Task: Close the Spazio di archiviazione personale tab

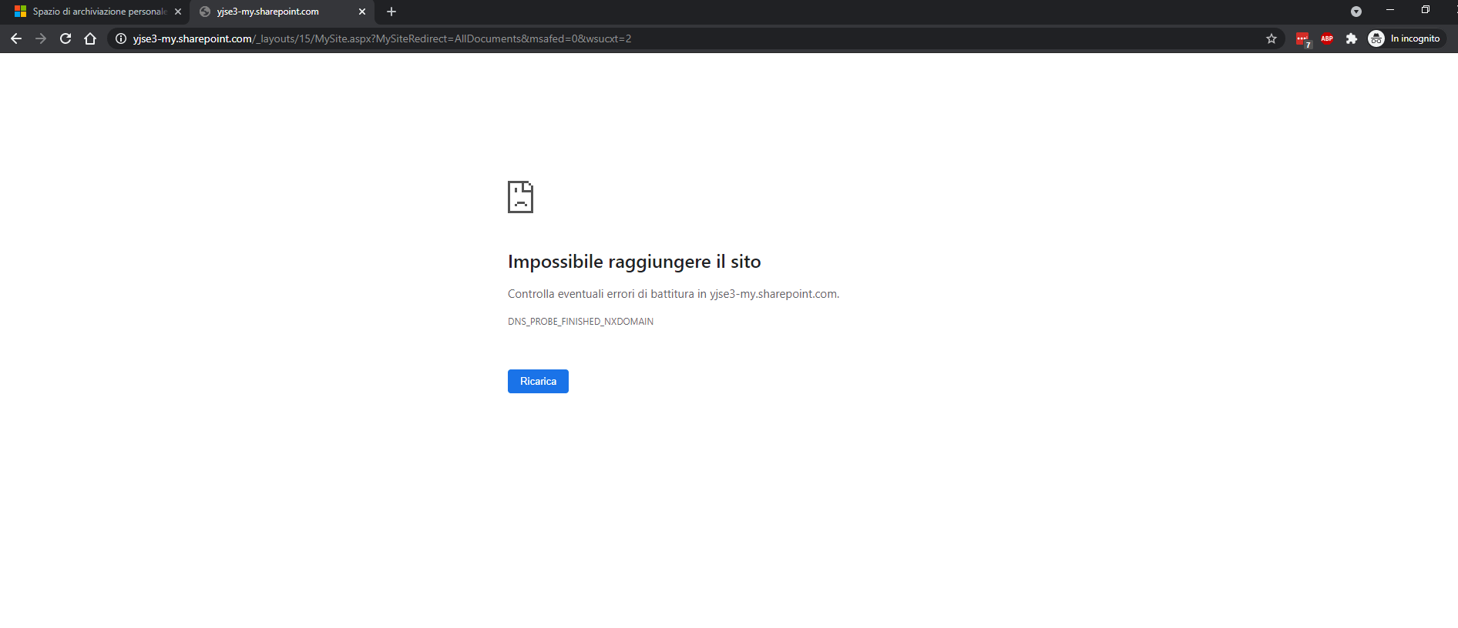Action: [x=178, y=12]
